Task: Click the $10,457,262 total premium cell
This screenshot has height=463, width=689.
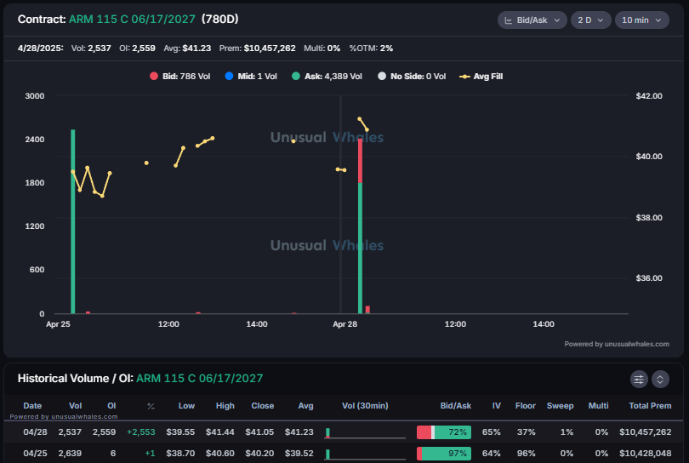Action: [x=645, y=432]
